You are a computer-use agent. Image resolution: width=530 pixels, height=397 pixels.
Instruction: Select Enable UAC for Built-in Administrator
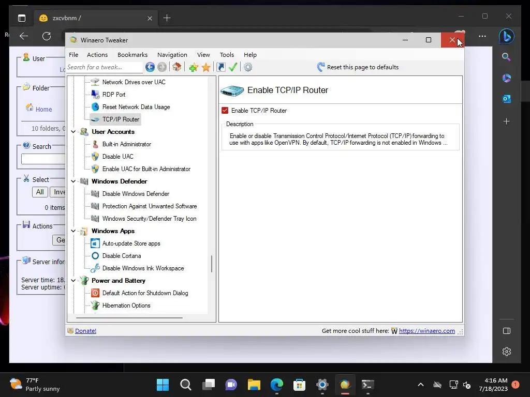pyautogui.click(x=146, y=169)
